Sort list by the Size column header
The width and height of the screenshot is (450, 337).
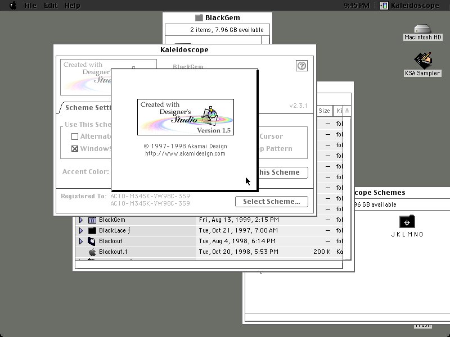point(325,111)
